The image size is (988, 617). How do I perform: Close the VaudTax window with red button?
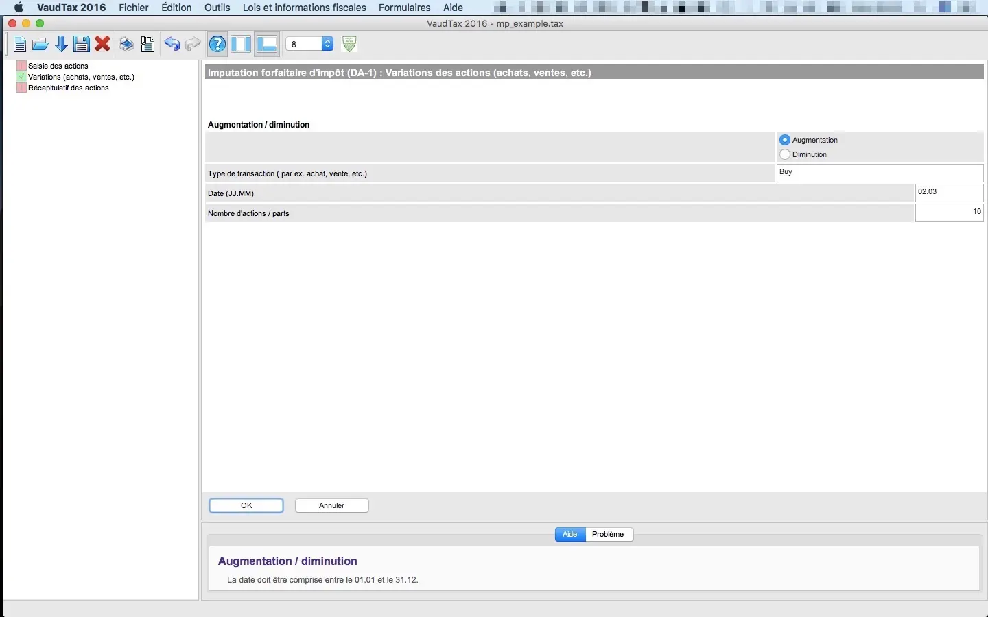[12, 23]
